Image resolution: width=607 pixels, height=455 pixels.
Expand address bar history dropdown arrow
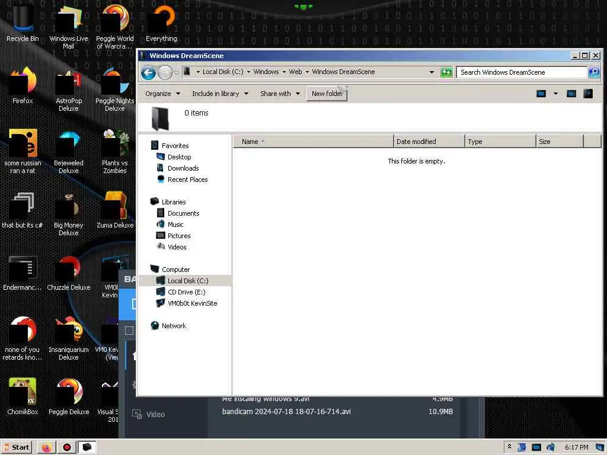(x=432, y=72)
